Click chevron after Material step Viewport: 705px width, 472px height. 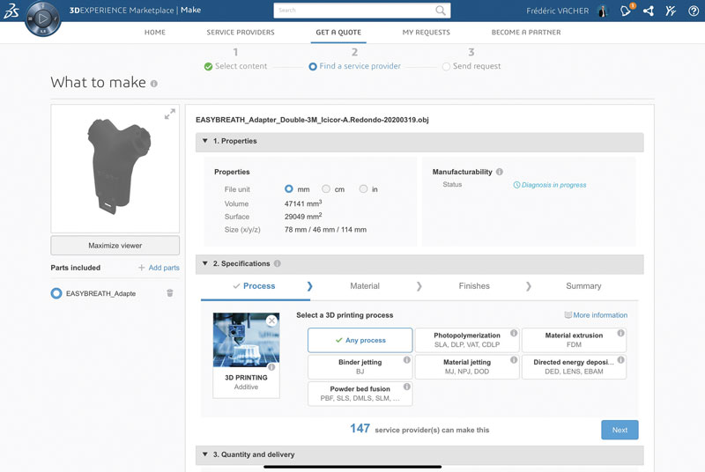click(x=419, y=286)
